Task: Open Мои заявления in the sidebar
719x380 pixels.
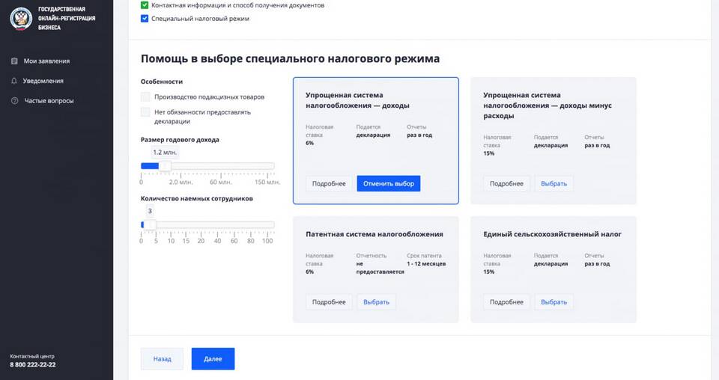Action: (x=46, y=61)
